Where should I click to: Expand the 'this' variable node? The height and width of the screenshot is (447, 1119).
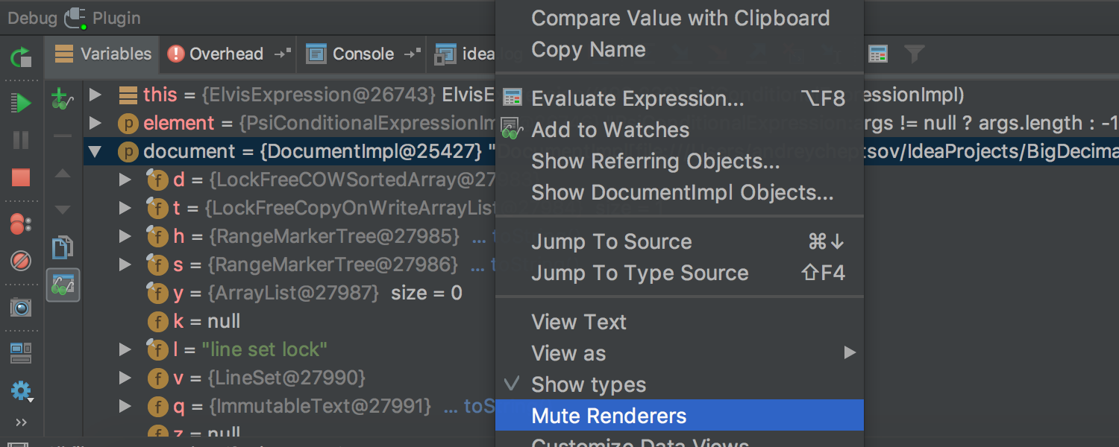coord(95,95)
